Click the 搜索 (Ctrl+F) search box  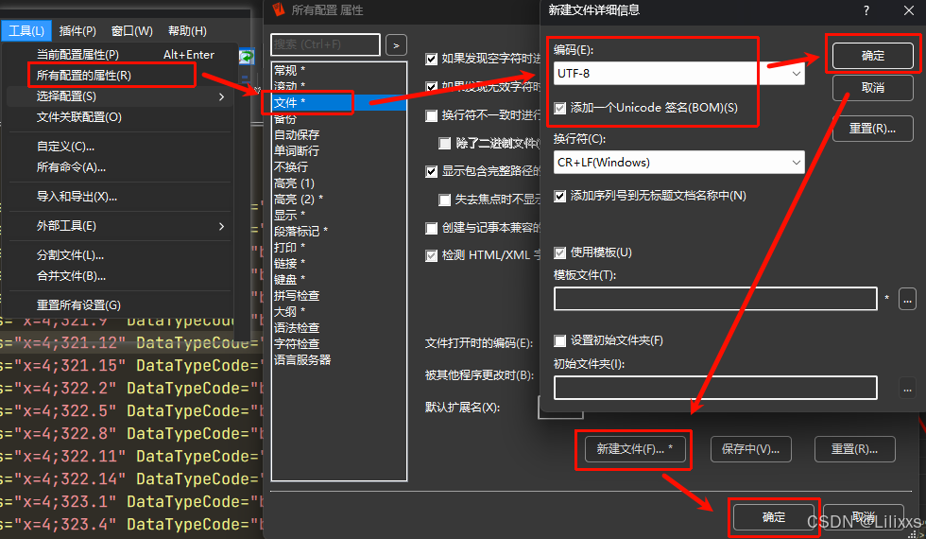[x=325, y=45]
